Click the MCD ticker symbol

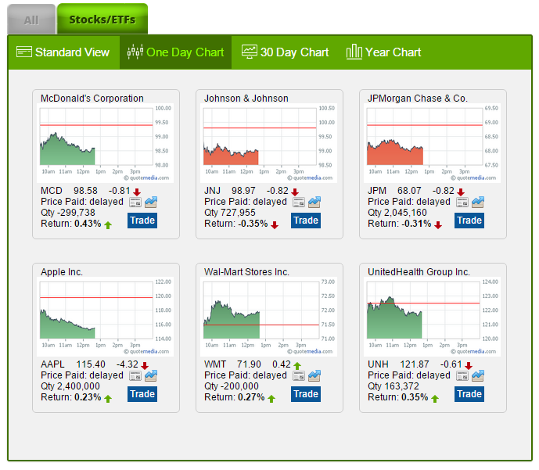(51, 191)
